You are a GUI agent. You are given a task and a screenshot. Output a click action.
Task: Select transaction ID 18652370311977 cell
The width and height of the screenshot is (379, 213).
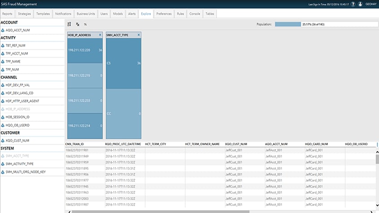[85, 180]
